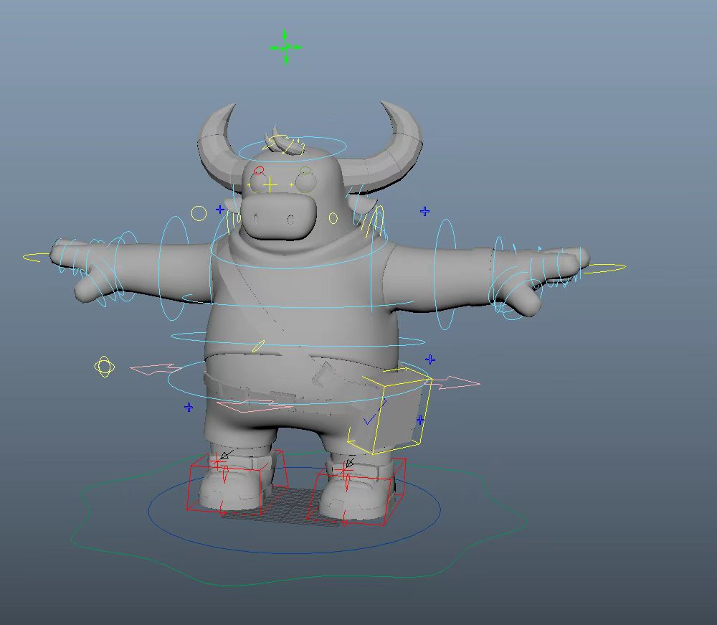
Task: Select the small tilted yellow ellipse on belly
Action: [x=258, y=346]
